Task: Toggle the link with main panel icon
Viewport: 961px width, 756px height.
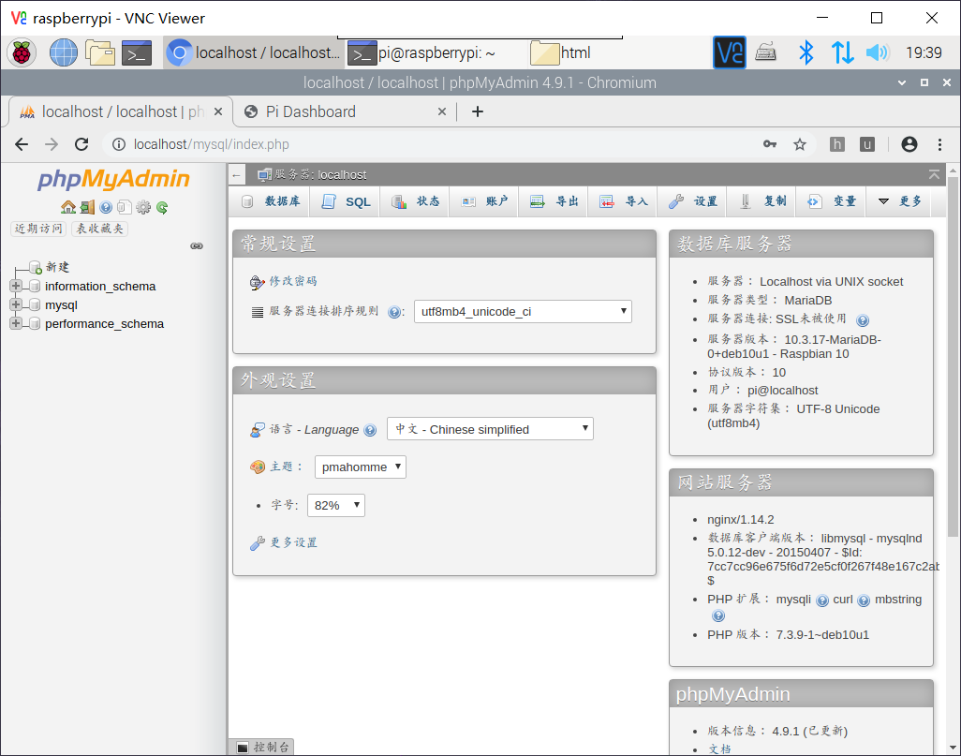Action: pyautogui.click(x=197, y=245)
